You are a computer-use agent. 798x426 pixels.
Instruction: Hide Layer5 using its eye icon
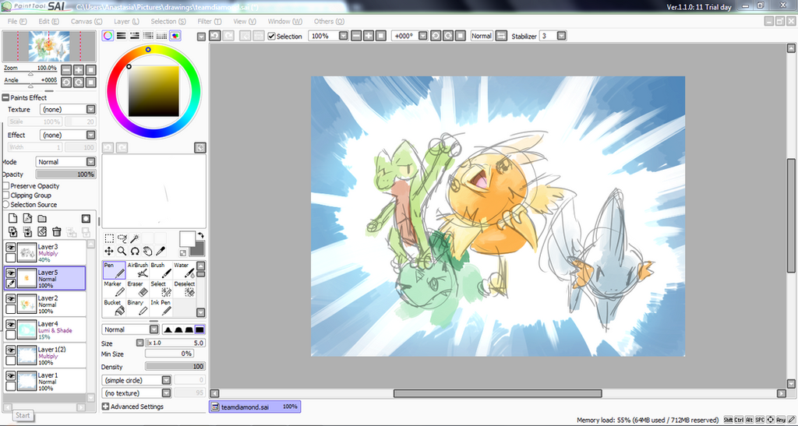(x=11, y=273)
